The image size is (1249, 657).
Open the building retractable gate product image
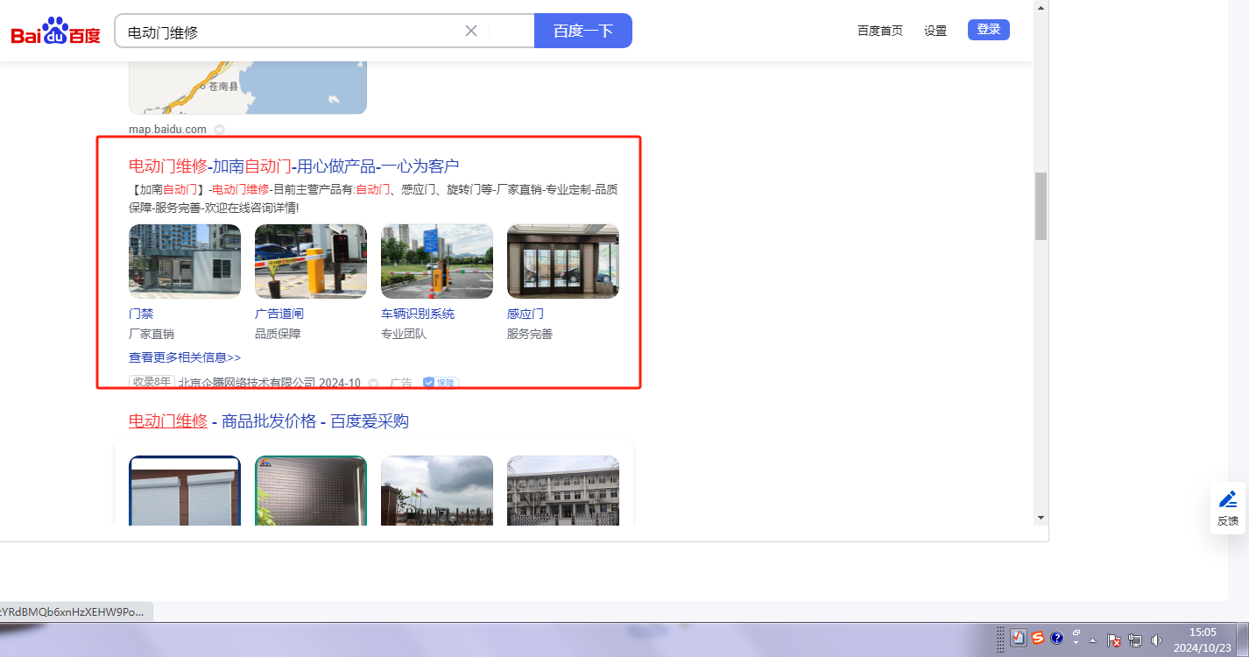[563, 491]
